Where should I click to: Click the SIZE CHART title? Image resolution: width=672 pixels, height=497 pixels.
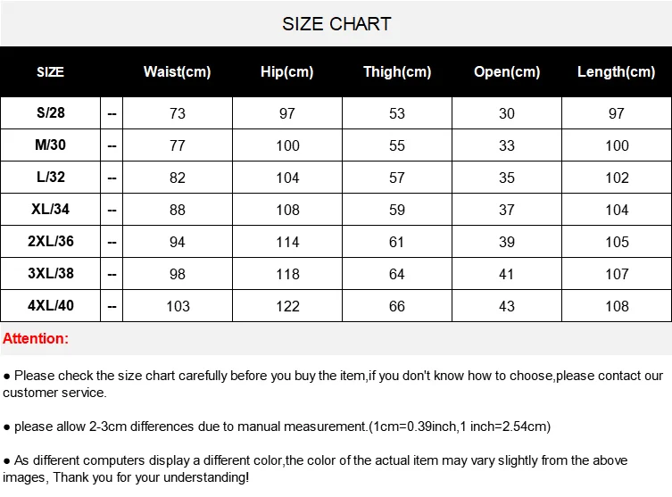[336, 24]
